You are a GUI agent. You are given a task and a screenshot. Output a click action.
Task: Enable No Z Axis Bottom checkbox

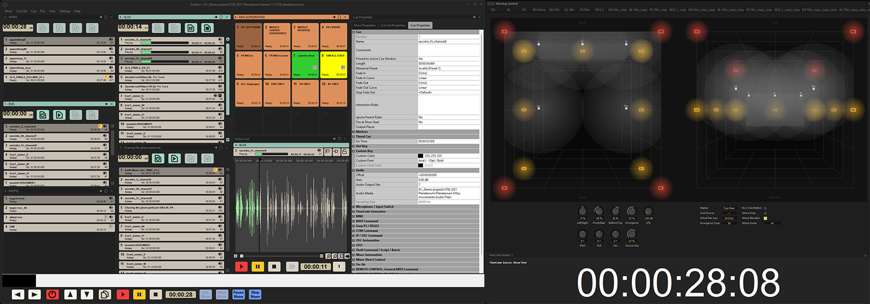coord(765,208)
